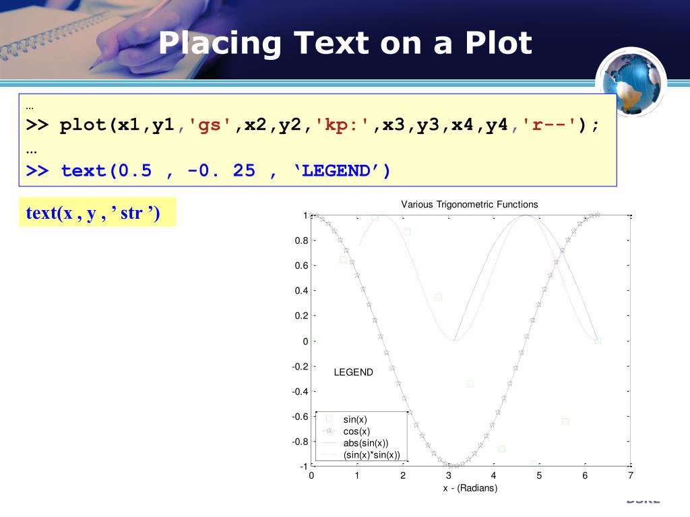Click the x-axis tick label 7
The width and height of the screenshot is (690, 517).
click(631, 475)
